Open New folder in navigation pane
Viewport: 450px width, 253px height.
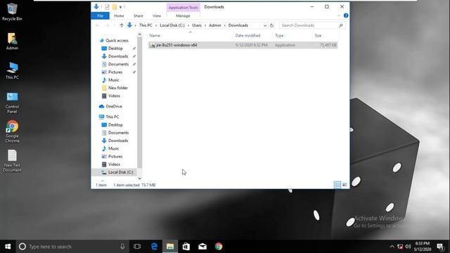118,88
